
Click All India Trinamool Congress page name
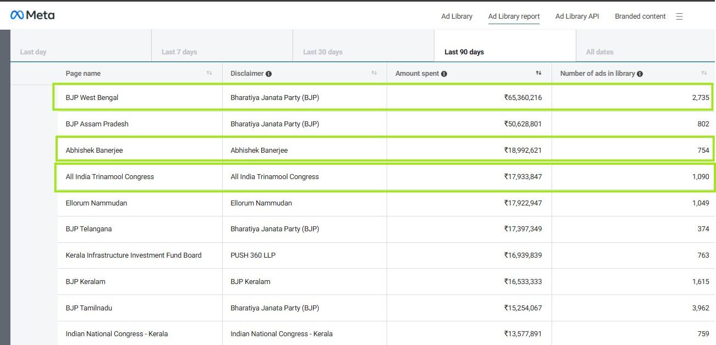109,176
